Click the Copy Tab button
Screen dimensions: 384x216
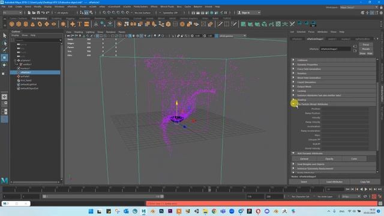[x=365, y=182]
